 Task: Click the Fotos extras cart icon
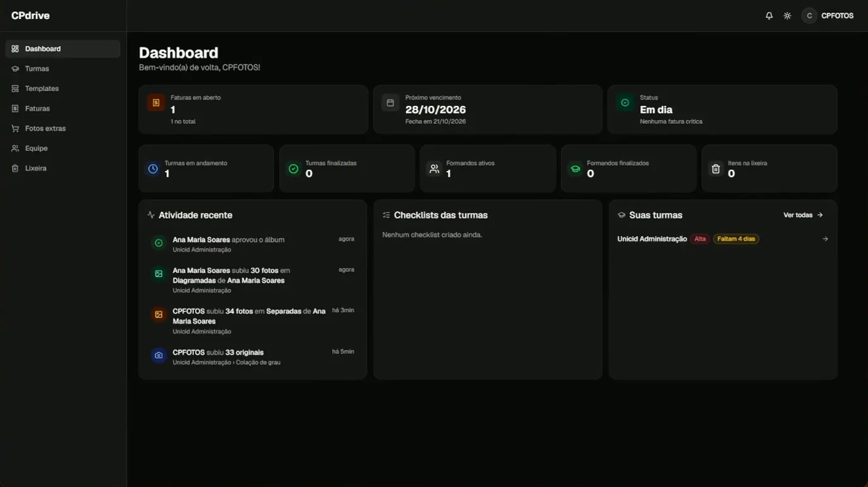[x=15, y=129]
